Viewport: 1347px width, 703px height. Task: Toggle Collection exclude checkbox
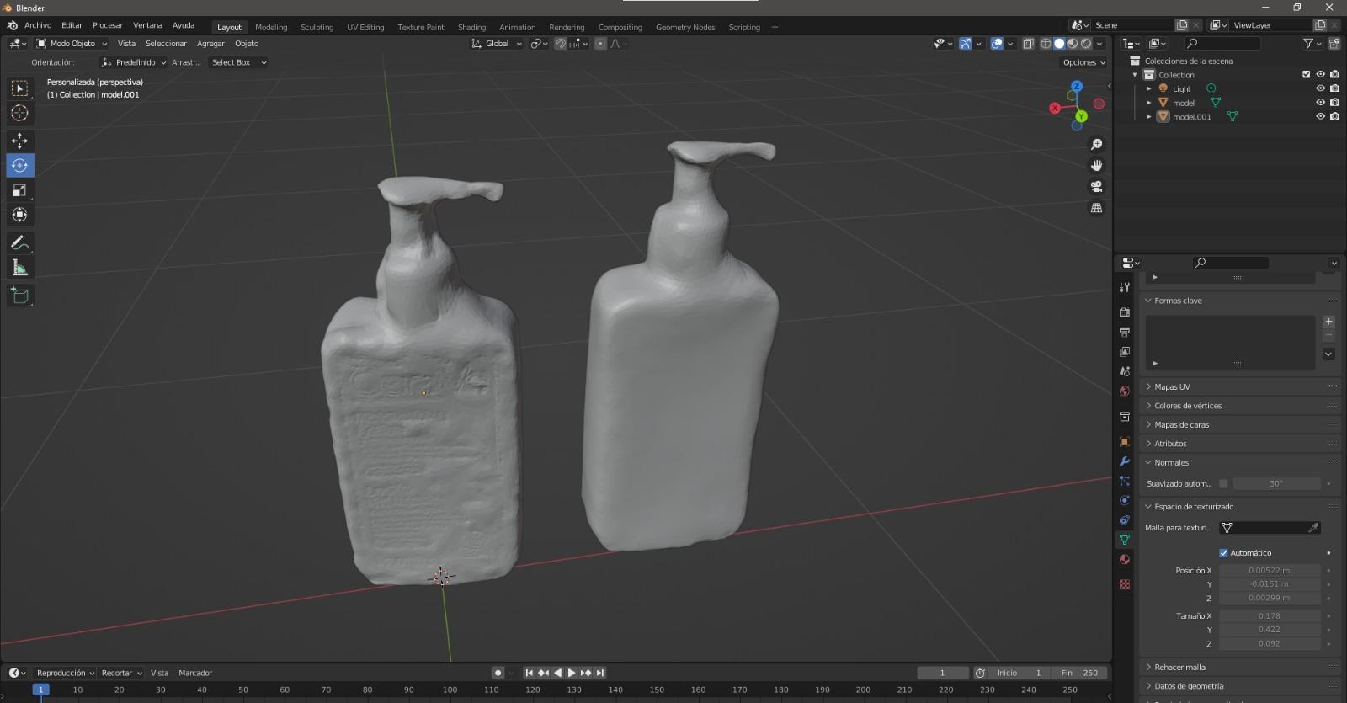pos(1307,74)
